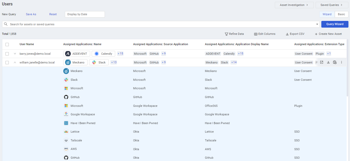Open Saved Queries

click(332, 5)
